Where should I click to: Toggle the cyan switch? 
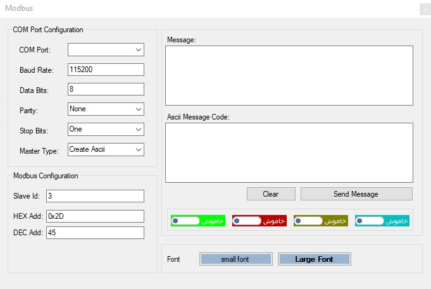(x=382, y=221)
